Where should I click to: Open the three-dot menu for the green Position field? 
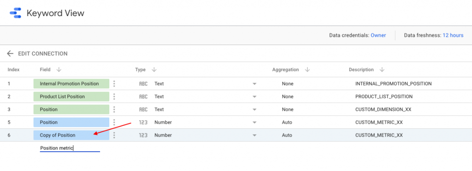point(114,109)
